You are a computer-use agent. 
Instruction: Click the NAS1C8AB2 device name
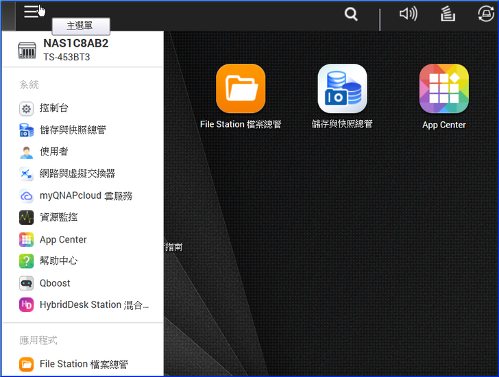click(x=75, y=43)
